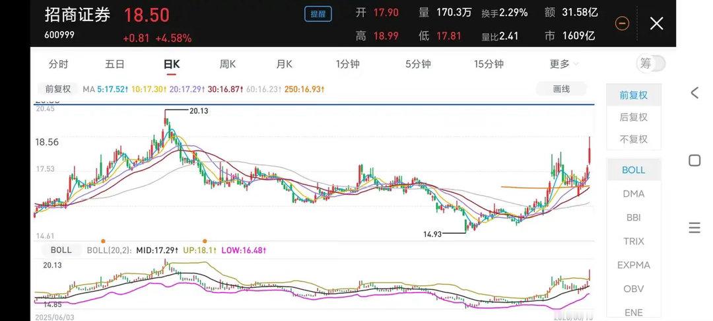Click the BOLL MID:17.29 value
The height and width of the screenshot is (321, 713).
[157, 250]
